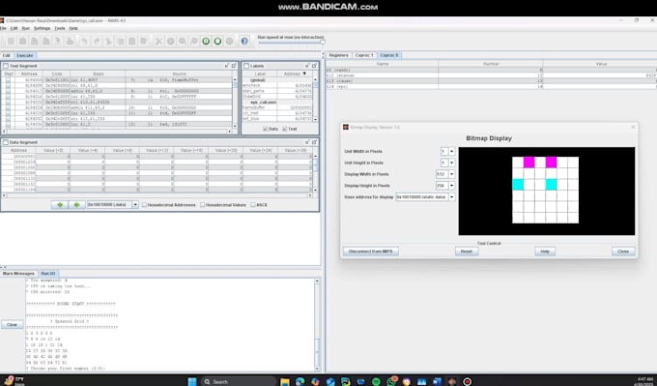
Task: Click the Save As toolbar icon
Action: tap(46, 42)
